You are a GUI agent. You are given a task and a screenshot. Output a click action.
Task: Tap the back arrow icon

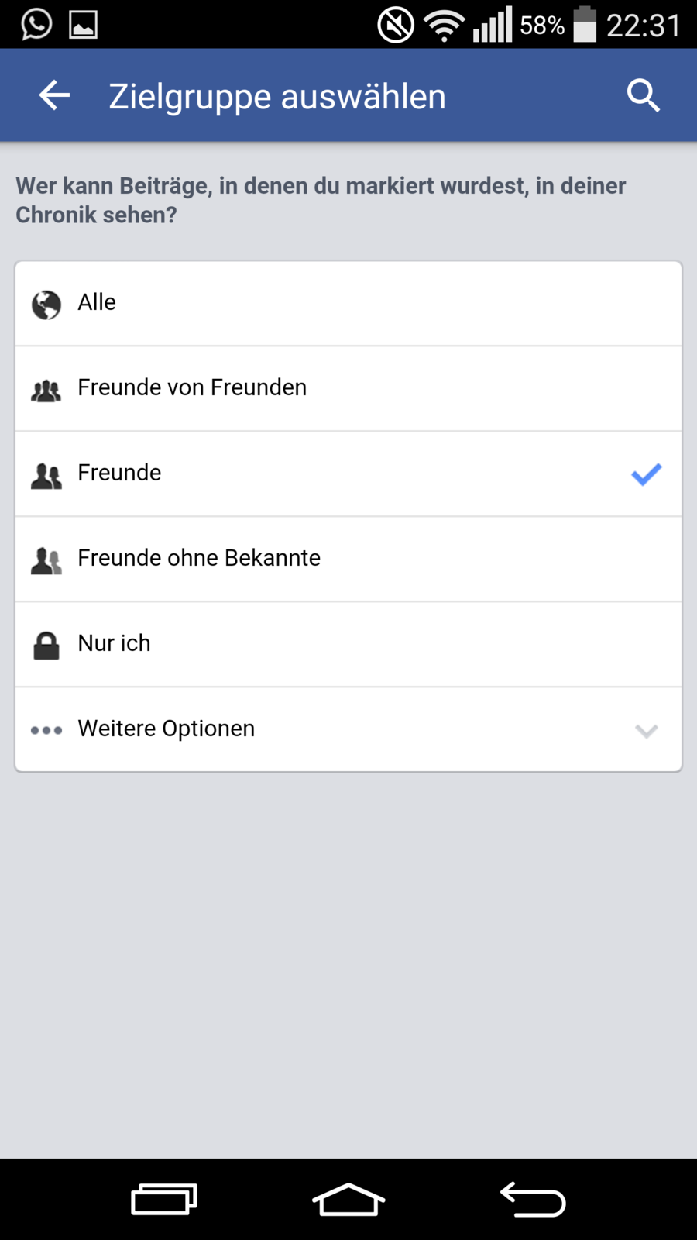(54, 96)
